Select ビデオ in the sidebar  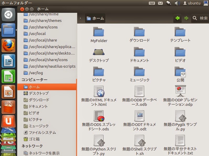pyautogui.click(x=47, y=113)
